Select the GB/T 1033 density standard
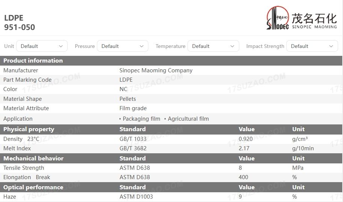 point(133,139)
